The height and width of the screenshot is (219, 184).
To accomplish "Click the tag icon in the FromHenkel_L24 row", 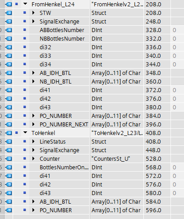I will pyautogui.click(x=9, y=4).
